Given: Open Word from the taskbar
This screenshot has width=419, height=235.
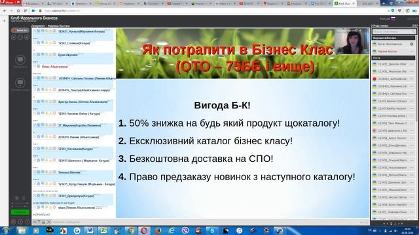Looking at the screenshot, I should point(90,230).
